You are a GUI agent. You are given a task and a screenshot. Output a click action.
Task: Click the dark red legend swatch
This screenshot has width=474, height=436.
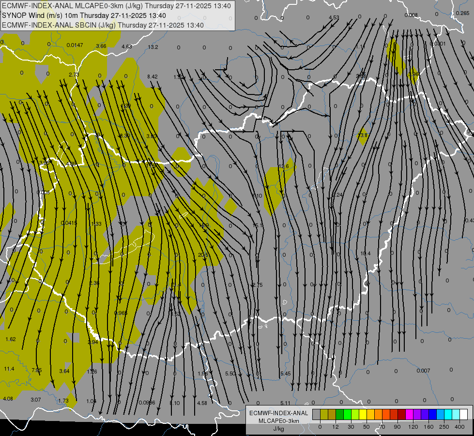point(401,415)
